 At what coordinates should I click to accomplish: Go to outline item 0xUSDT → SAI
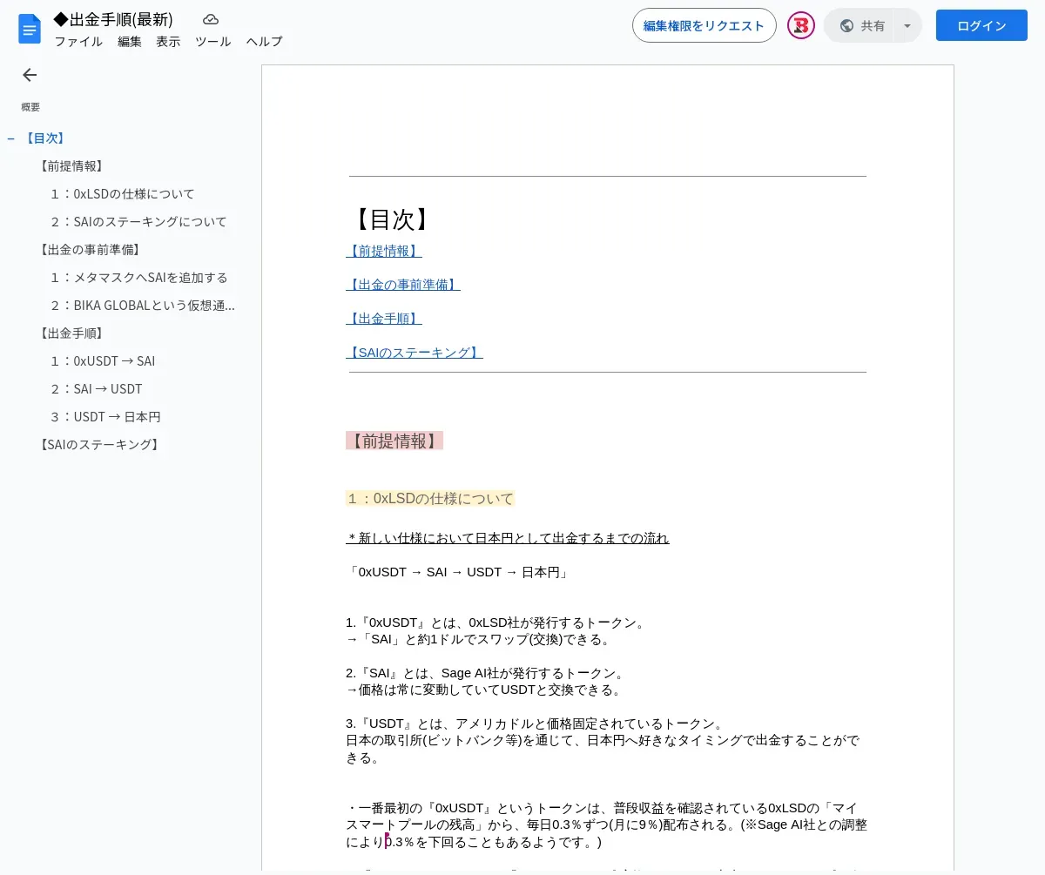tap(102, 361)
